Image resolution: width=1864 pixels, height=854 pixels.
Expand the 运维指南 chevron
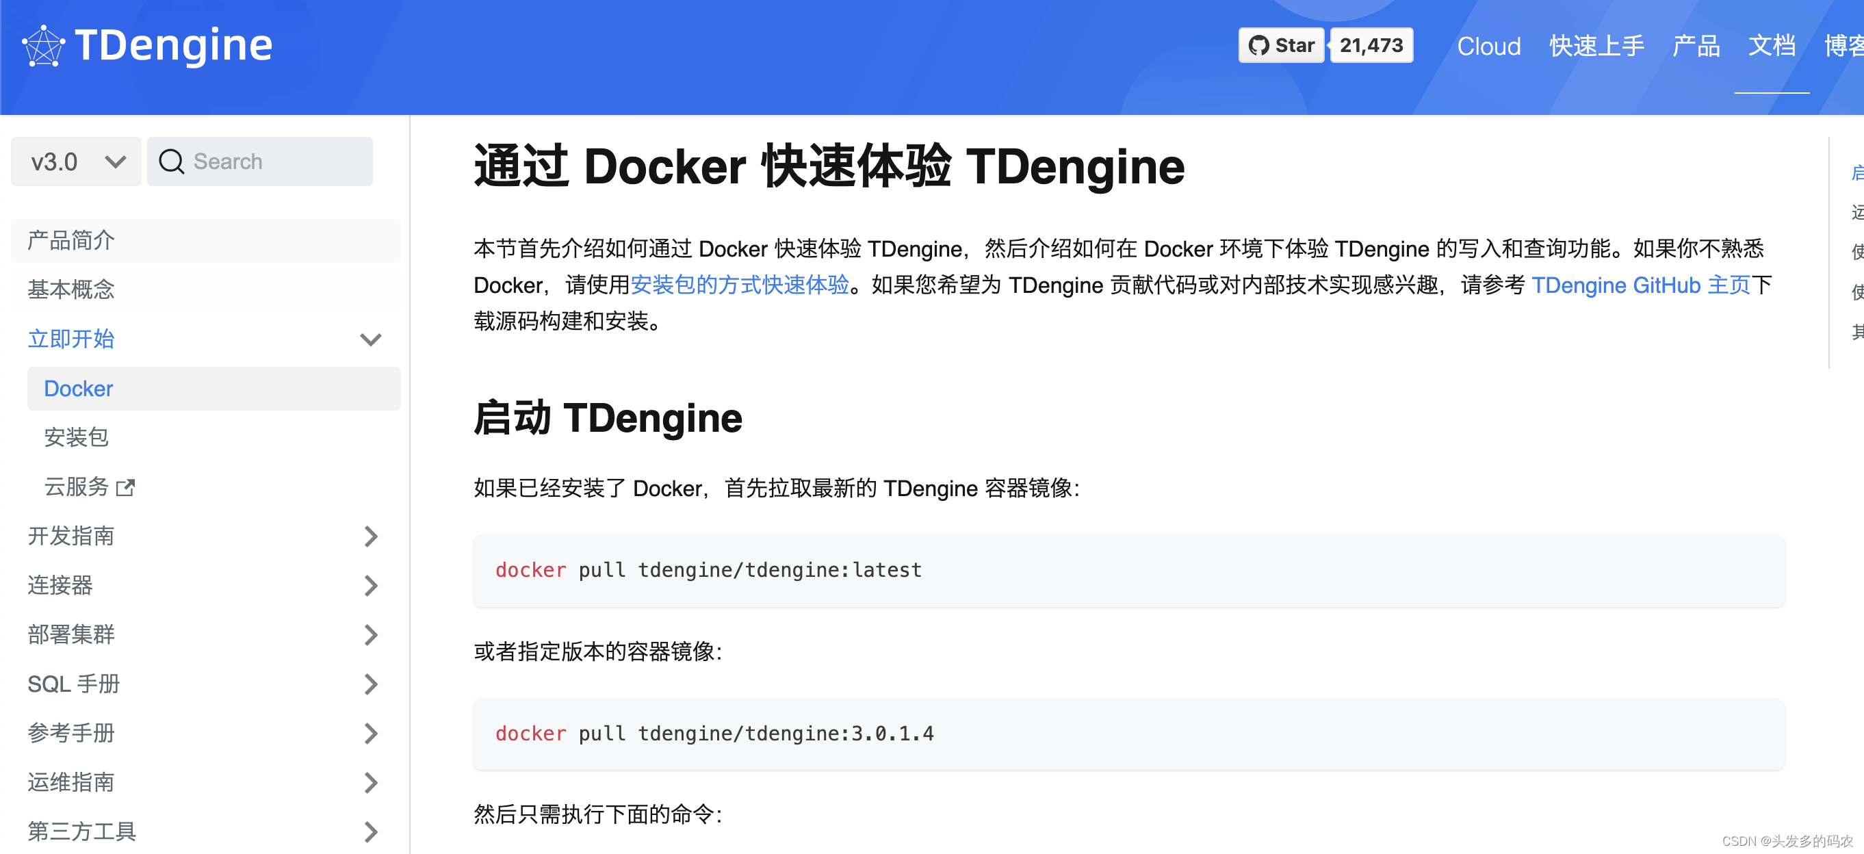tap(370, 782)
